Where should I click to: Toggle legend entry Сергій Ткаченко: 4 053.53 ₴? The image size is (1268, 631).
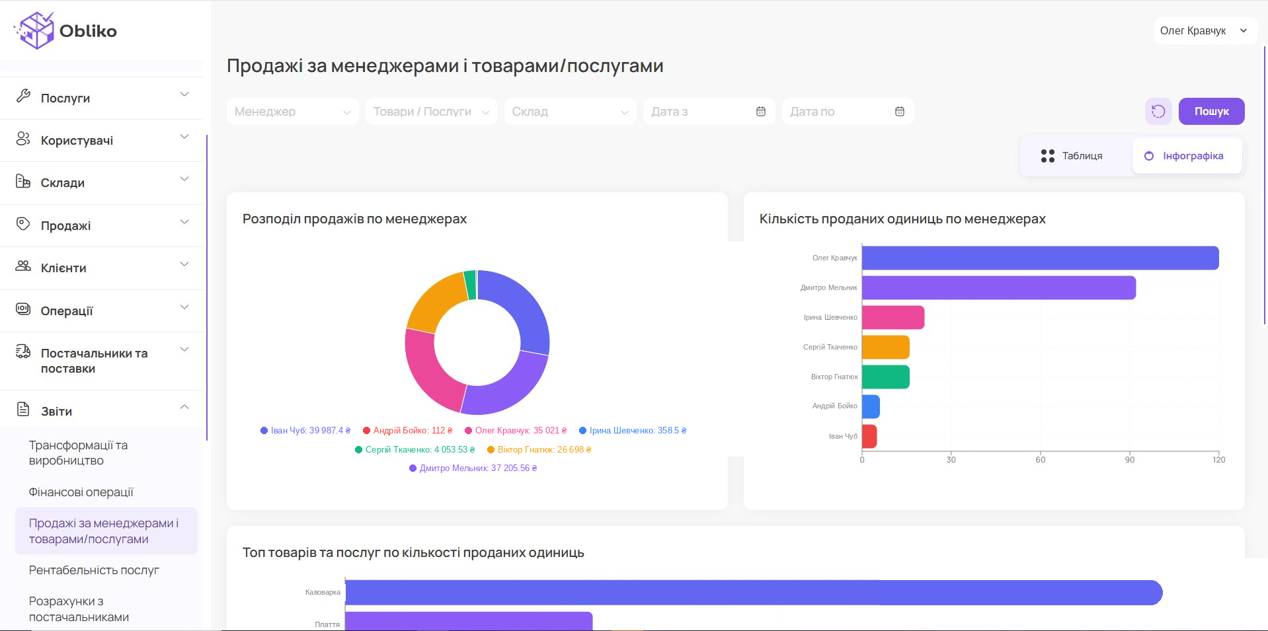click(x=415, y=449)
